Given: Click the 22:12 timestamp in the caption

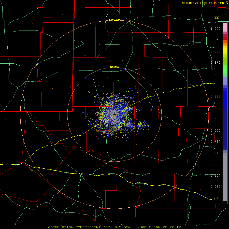Looking at the screenshot, I should 175,227.
